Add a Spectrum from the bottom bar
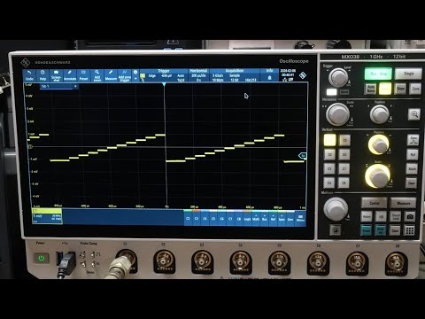Image resolution: width=425 pixels, height=319 pixels. pyautogui.click(x=282, y=218)
